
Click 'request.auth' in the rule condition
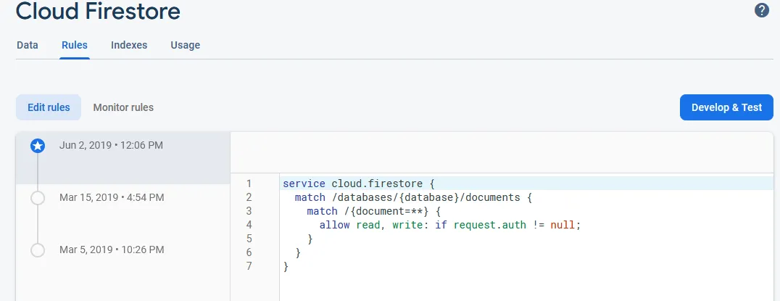click(489, 225)
